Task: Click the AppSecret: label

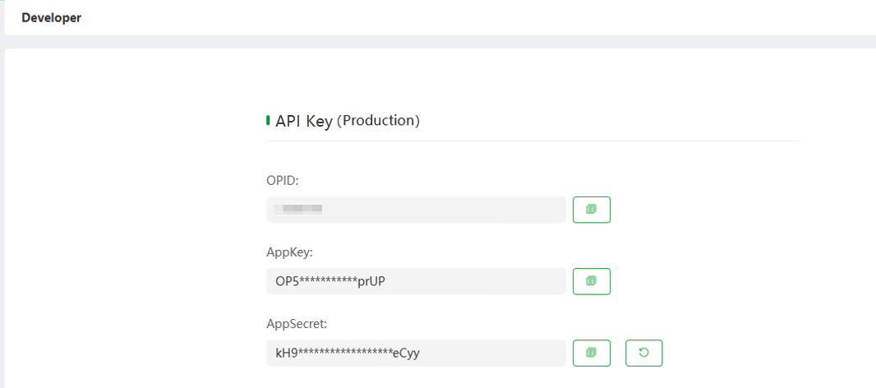Action: click(295, 324)
